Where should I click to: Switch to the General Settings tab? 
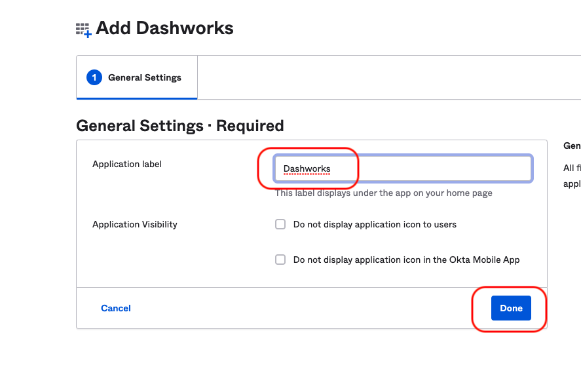click(144, 77)
